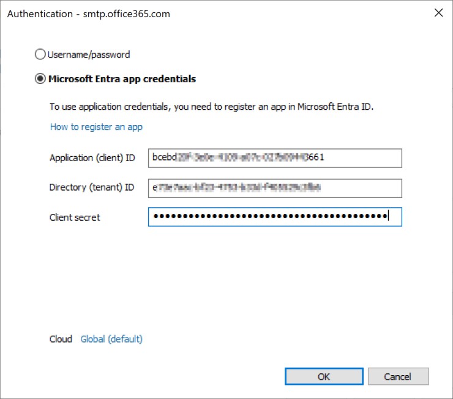Select the Microsoft Entra app credentials radio

40,78
